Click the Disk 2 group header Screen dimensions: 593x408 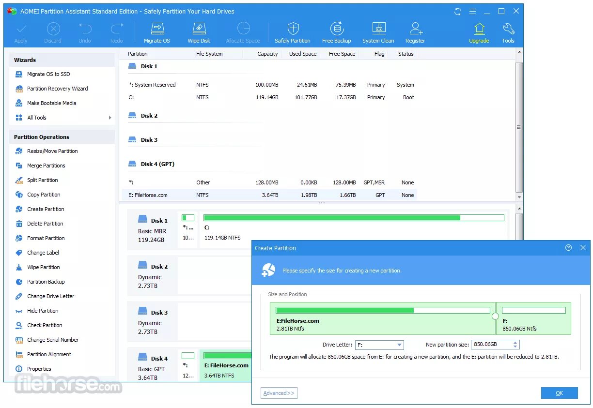(143, 116)
